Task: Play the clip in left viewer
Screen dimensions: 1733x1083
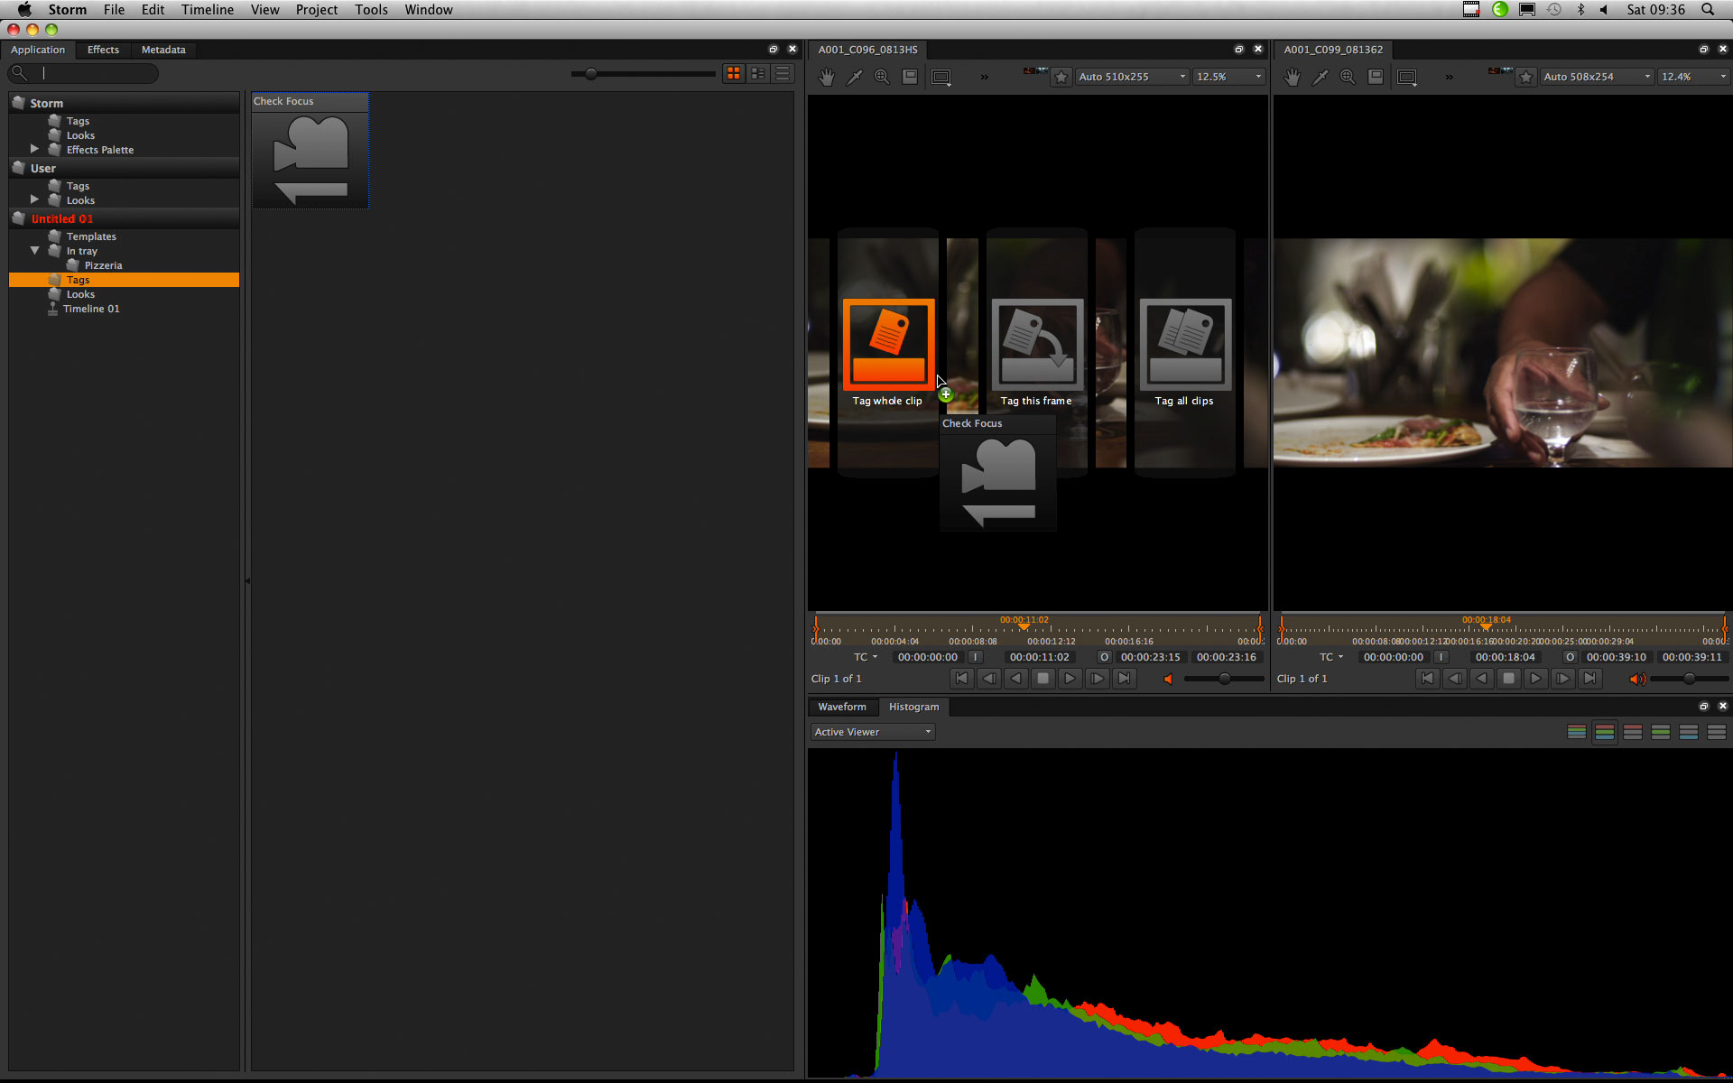Action: (x=1070, y=679)
